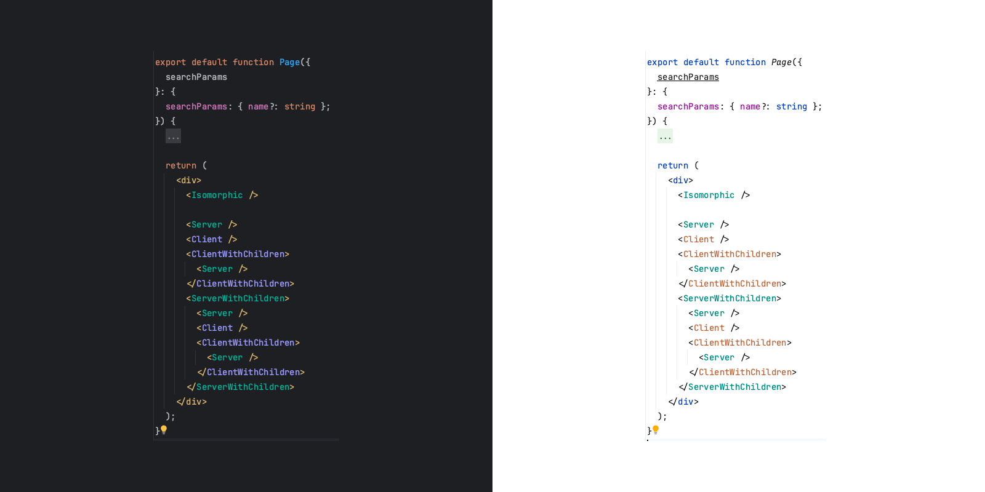Click underlined 'searchParams' in light editor
This screenshot has width=985, height=492.
[x=688, y=77]
